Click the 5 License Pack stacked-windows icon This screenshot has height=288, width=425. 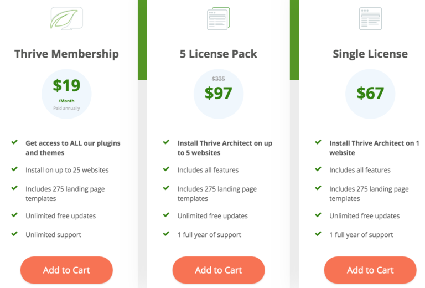coord(218,19)
